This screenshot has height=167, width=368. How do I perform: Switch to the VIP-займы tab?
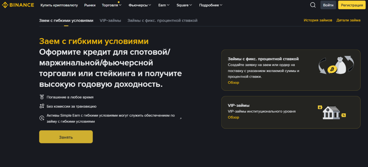110,21
